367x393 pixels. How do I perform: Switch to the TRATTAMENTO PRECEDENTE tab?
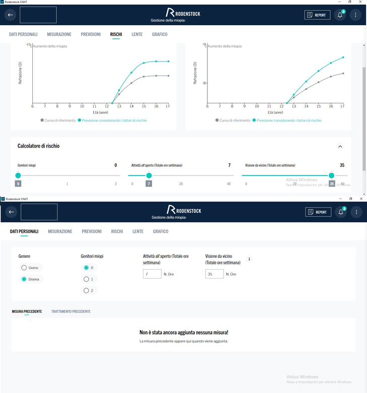click(x=71, y=311)
